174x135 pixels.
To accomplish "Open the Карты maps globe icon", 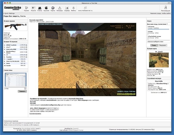I will [x=53, y=9].
